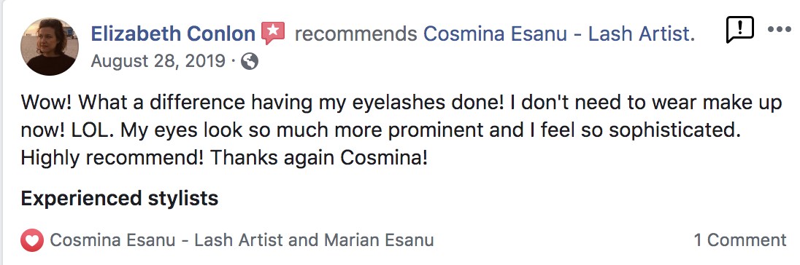This screenshot has height=265, width=800.
Task: View the 1 Comment link
Action: (740, 240)
